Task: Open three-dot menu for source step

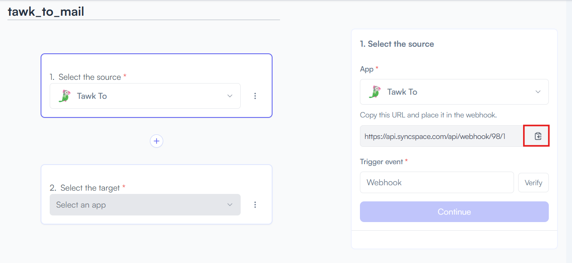Action: pos(255,96)
